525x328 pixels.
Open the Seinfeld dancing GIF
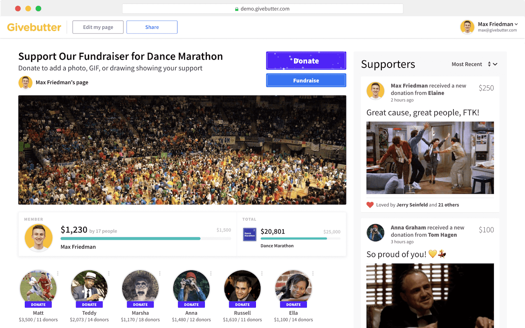pos(430,158)
